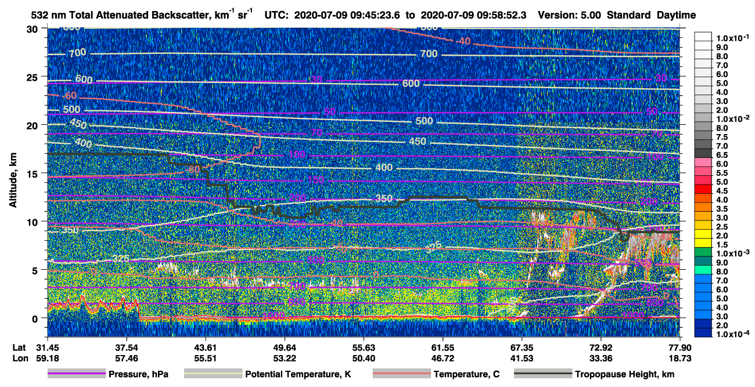Click the salmon Temperature legend line sample
This screenshot has height=387, width=755.
(x=401, y=374)
